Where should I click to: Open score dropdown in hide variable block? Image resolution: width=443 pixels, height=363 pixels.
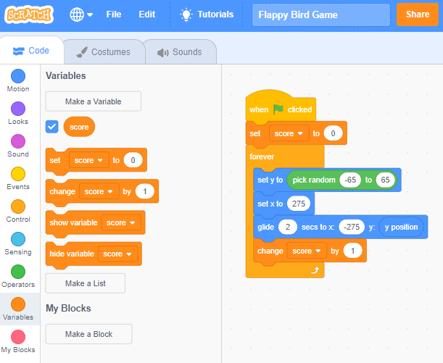click(117, 254)
